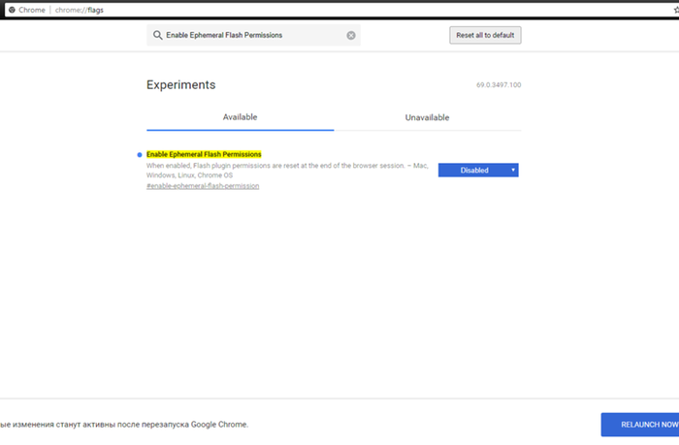Click the small arrow on the Disabled selector

point(512,170)
